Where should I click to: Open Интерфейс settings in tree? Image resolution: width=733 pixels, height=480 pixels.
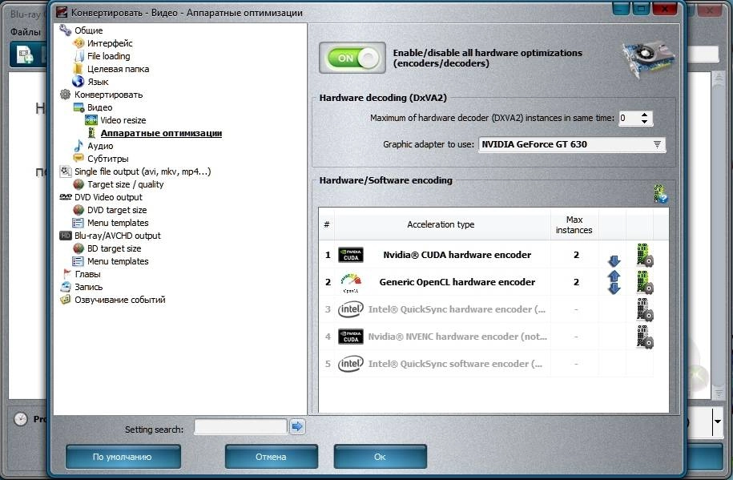click(x=110, y=43)
